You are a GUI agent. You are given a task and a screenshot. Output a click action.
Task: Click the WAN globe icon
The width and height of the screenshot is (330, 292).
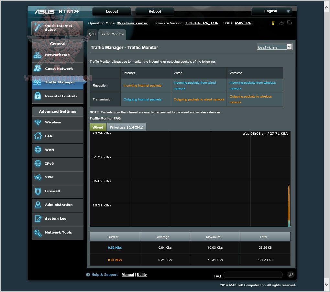[x=38, y=149]
